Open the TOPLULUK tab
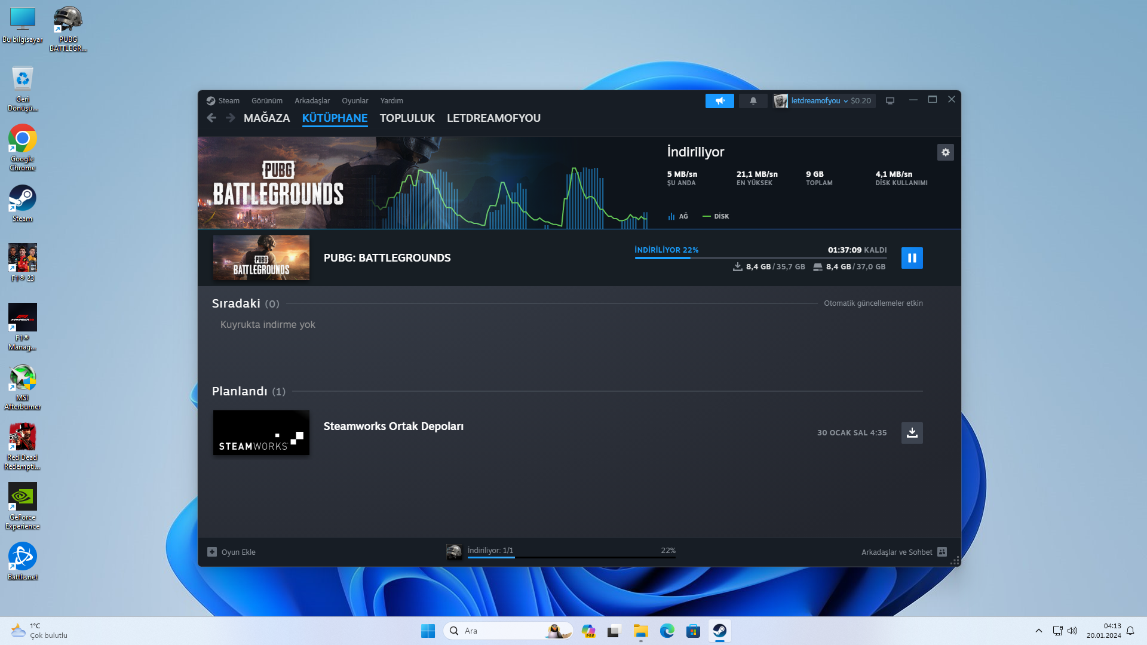This screenshot has height=645, width=1147. 407,118
